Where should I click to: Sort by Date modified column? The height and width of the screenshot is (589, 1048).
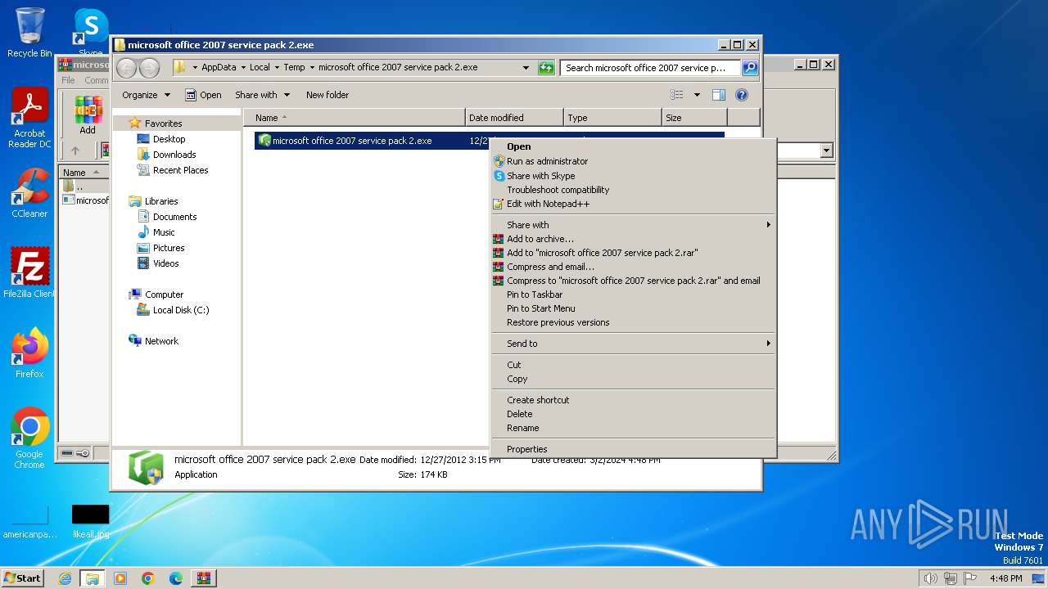click(514, 118)
